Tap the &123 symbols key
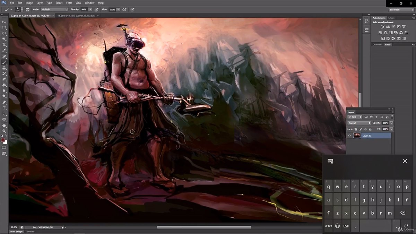This screenshot has height=234, width=416. [x=329, y=226]
